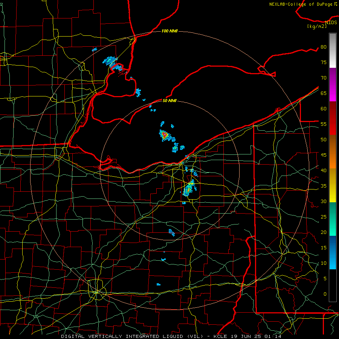
Task: Click the NIDS label
Action: coord(331,23)
